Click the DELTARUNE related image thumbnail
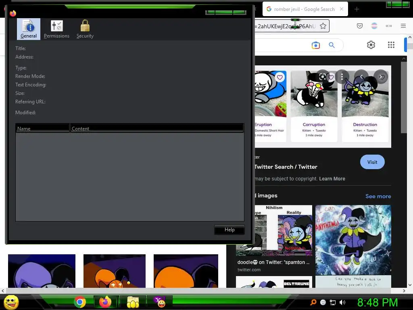The width and height of the screenshot is (413, 310). point(274,282)
